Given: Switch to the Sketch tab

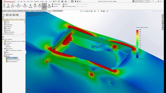Looking at the screenshot, I should point(9,11).
